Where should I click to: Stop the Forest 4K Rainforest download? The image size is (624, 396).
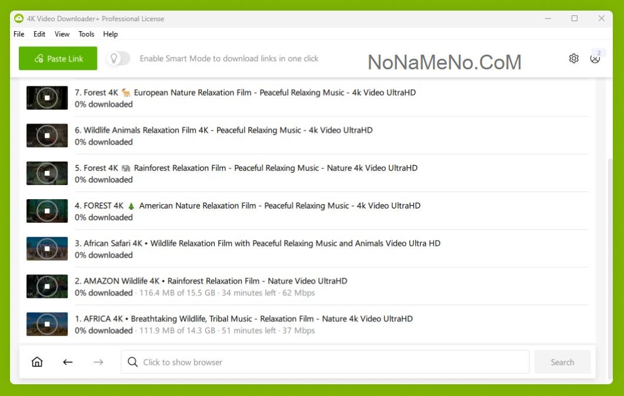47,174
